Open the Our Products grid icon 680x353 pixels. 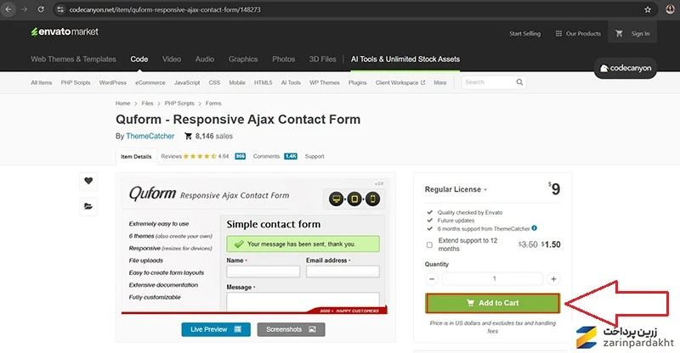click(x=558, y=33)
